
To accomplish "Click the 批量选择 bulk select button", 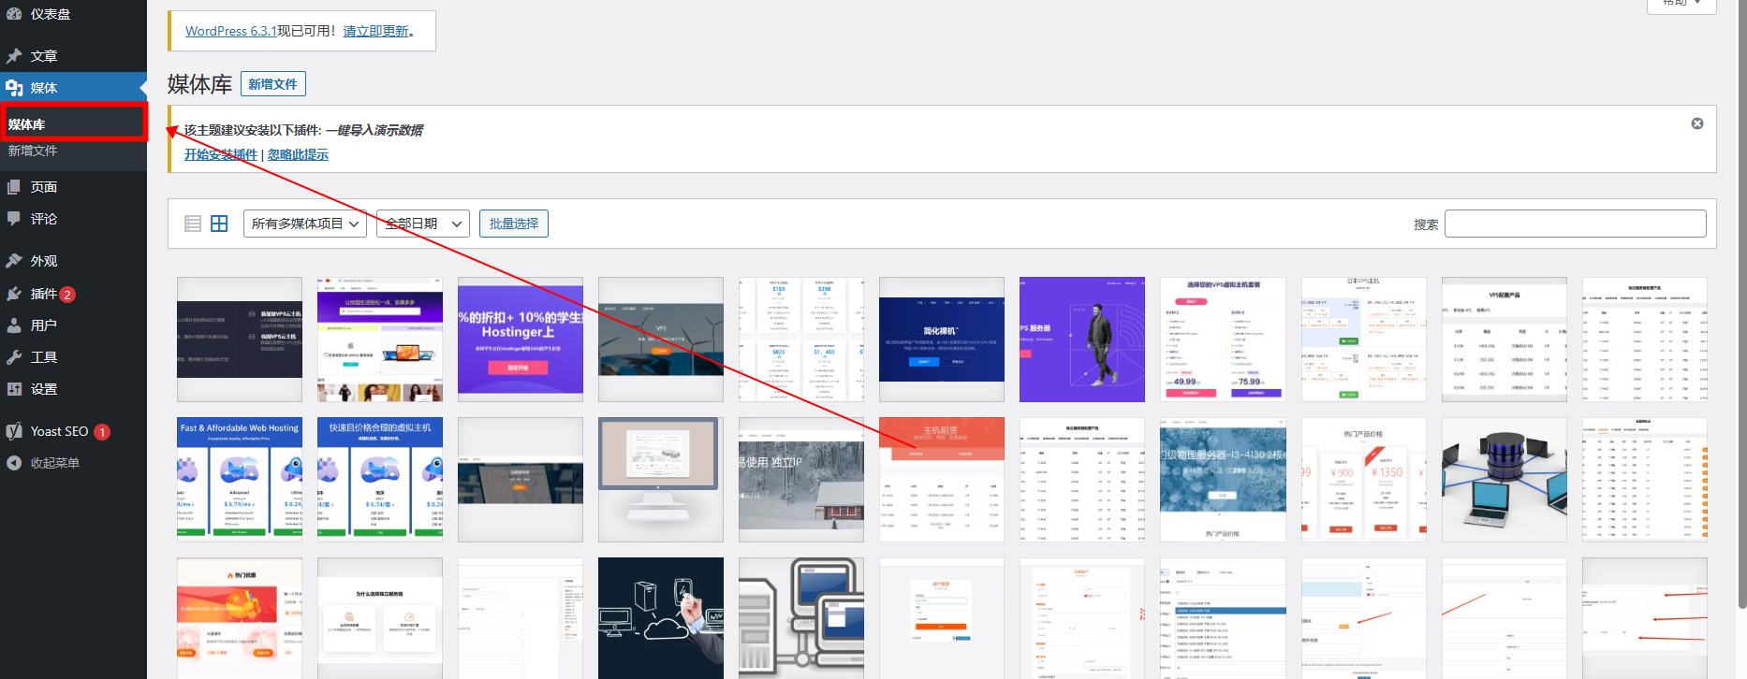I will (513, 224).
